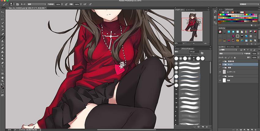Viewport: 260px width, 131px height.
Task: Click the 50% zoom field in status bar
Action: tap(9, 130)
